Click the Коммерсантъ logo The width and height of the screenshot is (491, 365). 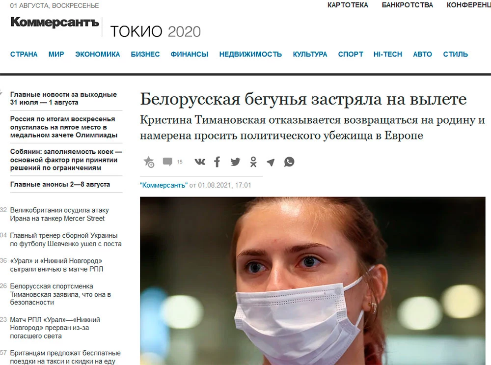coord(55,22)
